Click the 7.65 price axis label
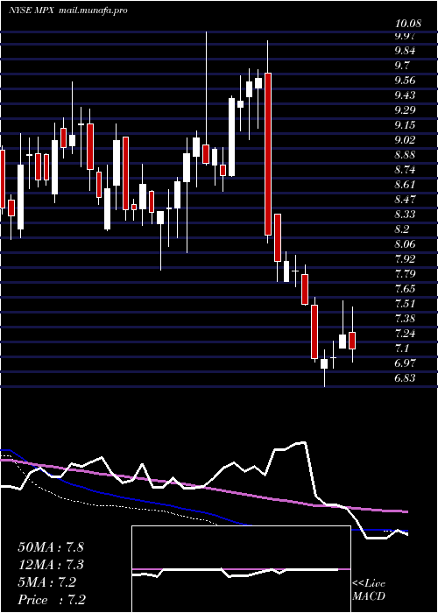This screenshot has width=438, height=613. [x=405, y=288]
